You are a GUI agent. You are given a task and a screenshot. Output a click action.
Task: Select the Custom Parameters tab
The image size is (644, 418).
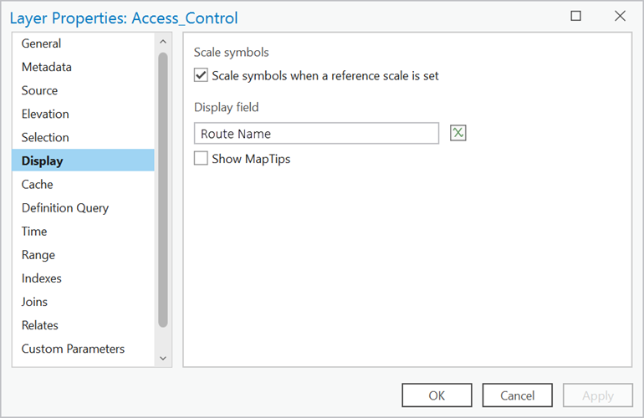tap(73, 349)
